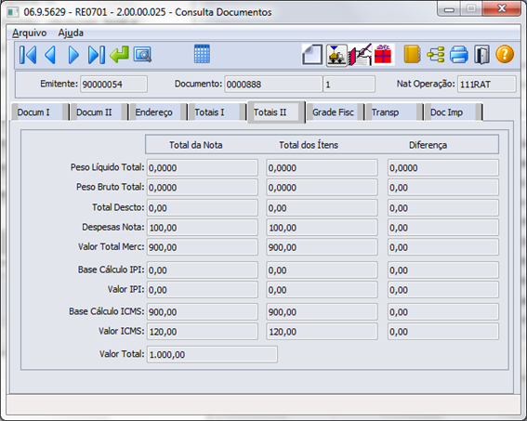Viewport: 527px width, 421px height.
Task: Open the search magnifier icon
Action: coord(142,55)
